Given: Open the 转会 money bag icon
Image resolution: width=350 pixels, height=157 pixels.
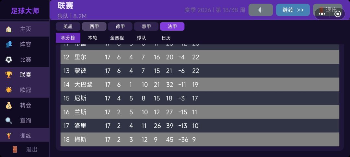Looking at the screenshot, I should [x=9, y=105].
